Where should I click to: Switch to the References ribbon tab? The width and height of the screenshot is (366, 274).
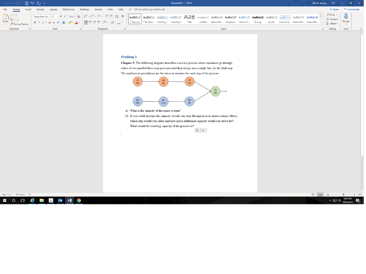(68, 9)
